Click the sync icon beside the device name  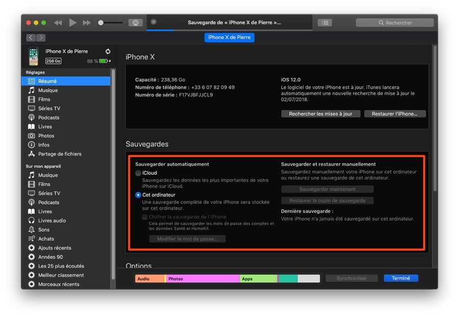click(x=108, y=51)
